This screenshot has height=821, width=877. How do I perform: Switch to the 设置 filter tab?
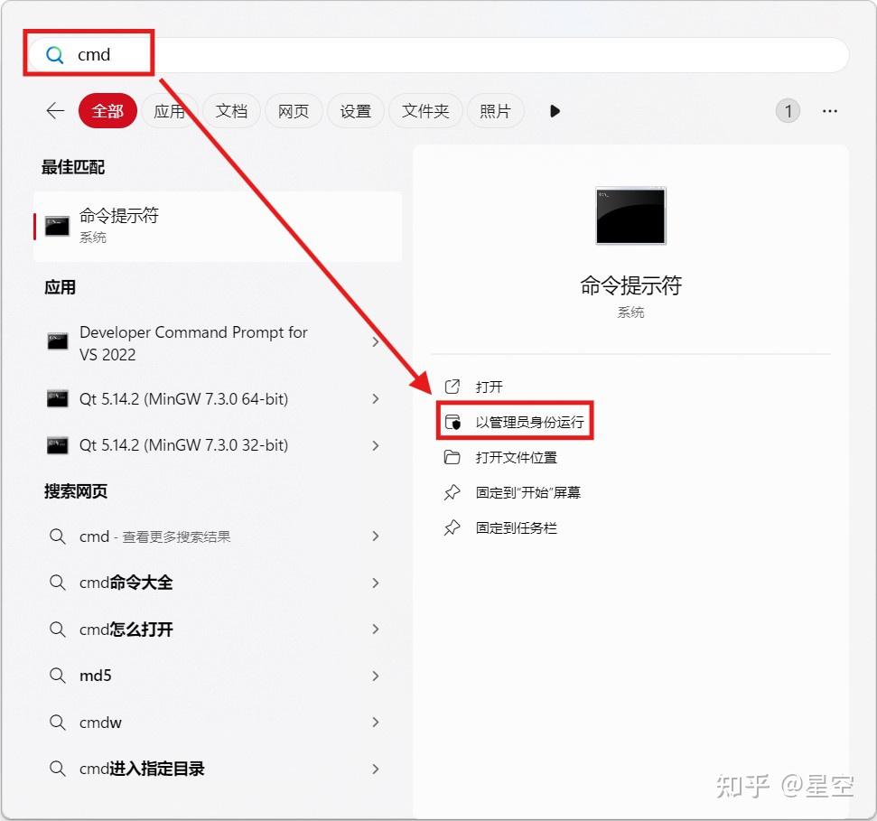(356, 111)
